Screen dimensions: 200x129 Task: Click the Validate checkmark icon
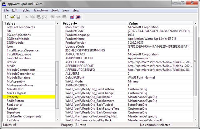72,17
